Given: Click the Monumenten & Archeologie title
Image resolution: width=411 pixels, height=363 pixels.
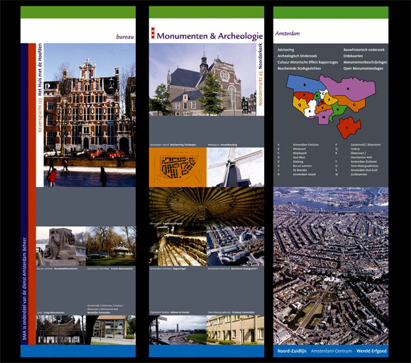Looking at the screenshot, I should coord(210,36).
